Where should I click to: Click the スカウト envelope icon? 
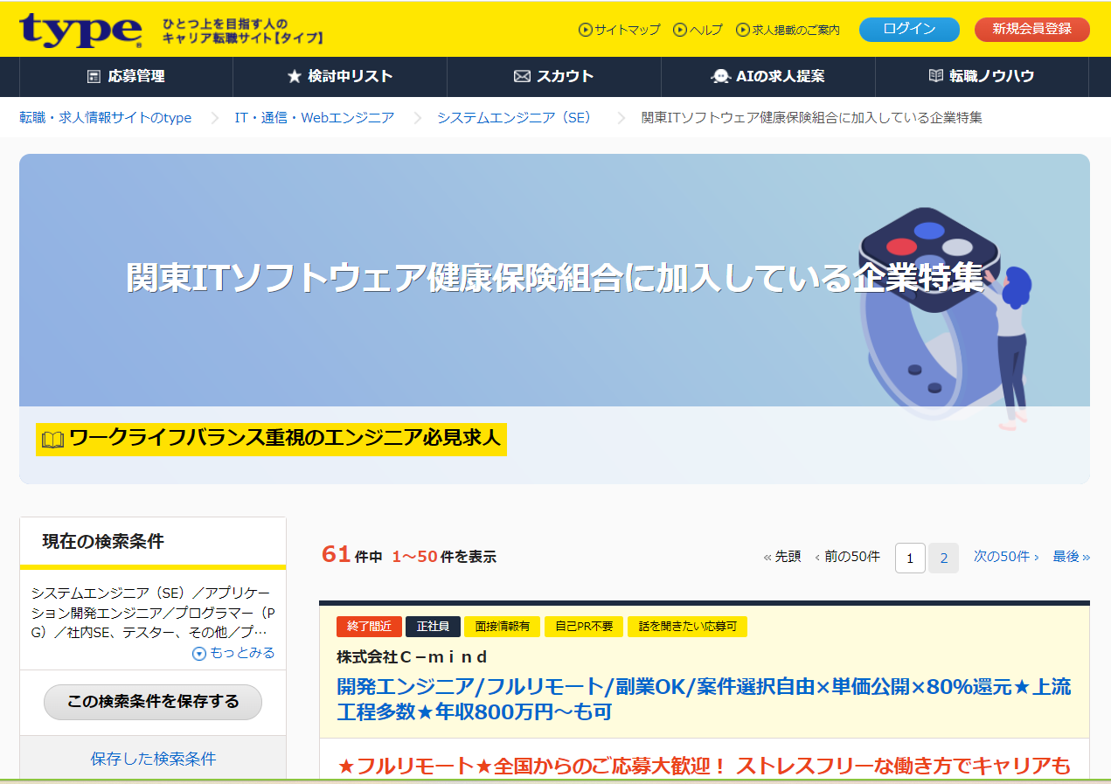coord(522,77)
